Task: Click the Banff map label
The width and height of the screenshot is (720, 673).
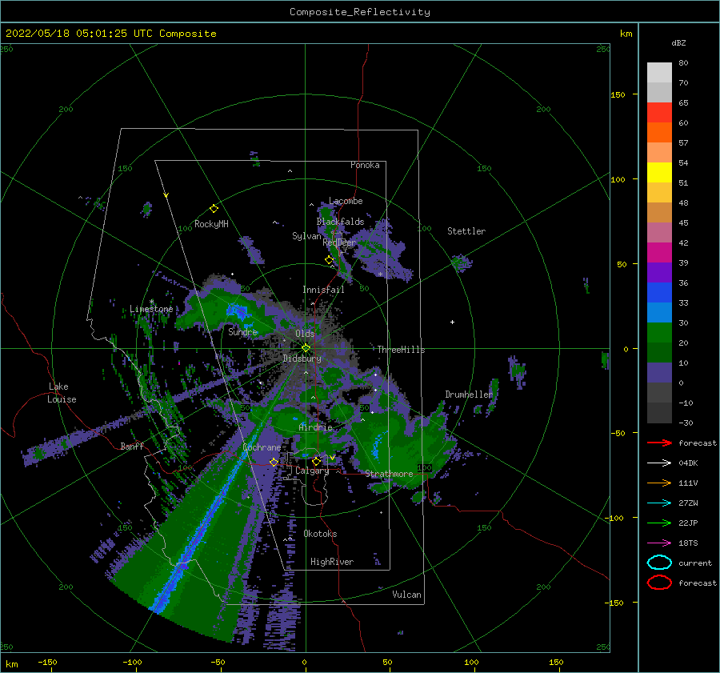Action: pyautogui.click(x=132, y=446)
